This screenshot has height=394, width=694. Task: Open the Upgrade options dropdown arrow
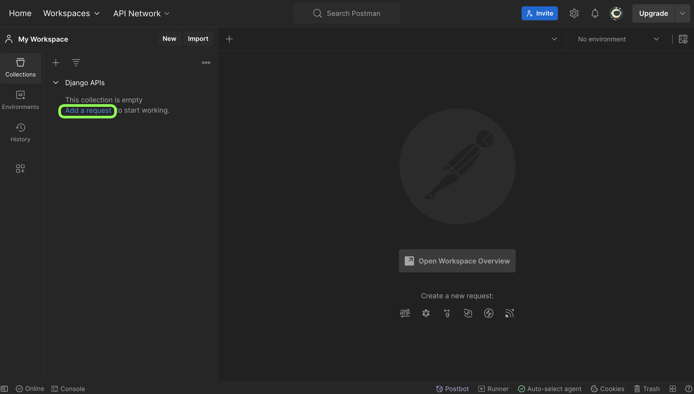click(x=682, y=13)
